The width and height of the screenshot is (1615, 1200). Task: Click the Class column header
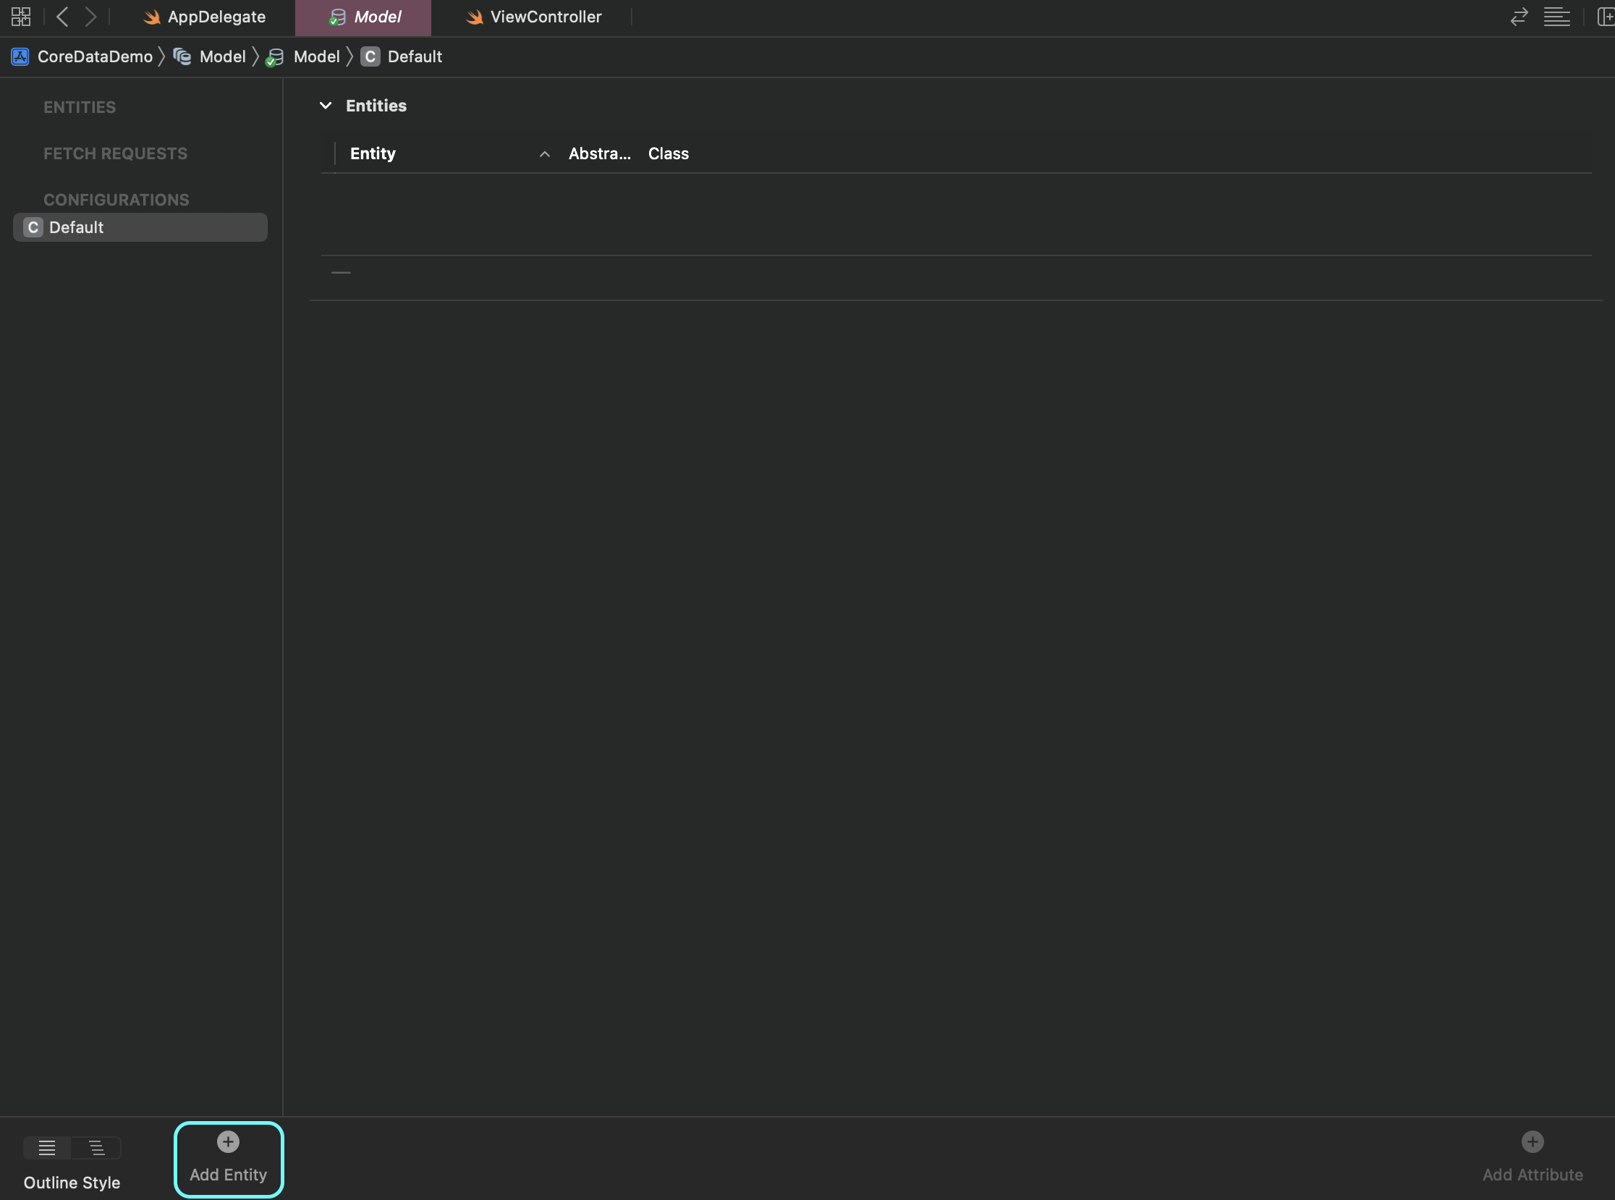pos(668,154)
